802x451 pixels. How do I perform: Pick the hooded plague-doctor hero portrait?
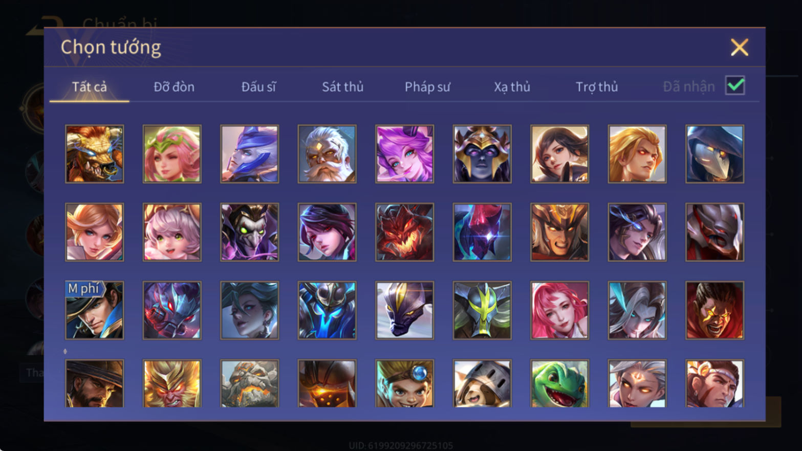[714, 154]
